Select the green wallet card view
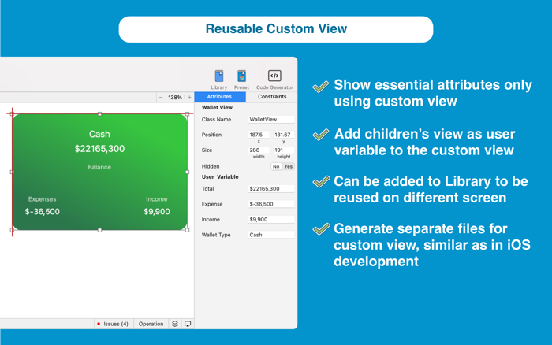The height and width of the screenshot is (345, 552). 99,172
